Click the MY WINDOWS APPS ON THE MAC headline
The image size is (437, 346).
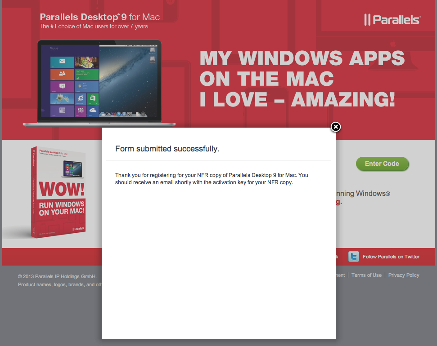tap(302, 79)
